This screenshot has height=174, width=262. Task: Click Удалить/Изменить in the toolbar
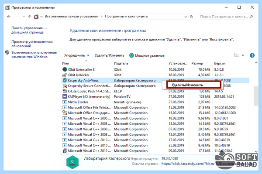[110, 55]
